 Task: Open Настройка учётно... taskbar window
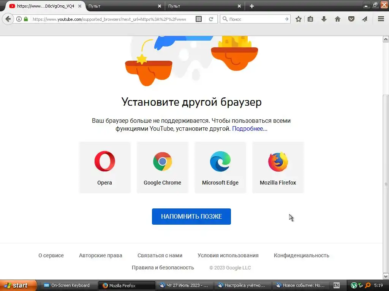tap(243, 285)
